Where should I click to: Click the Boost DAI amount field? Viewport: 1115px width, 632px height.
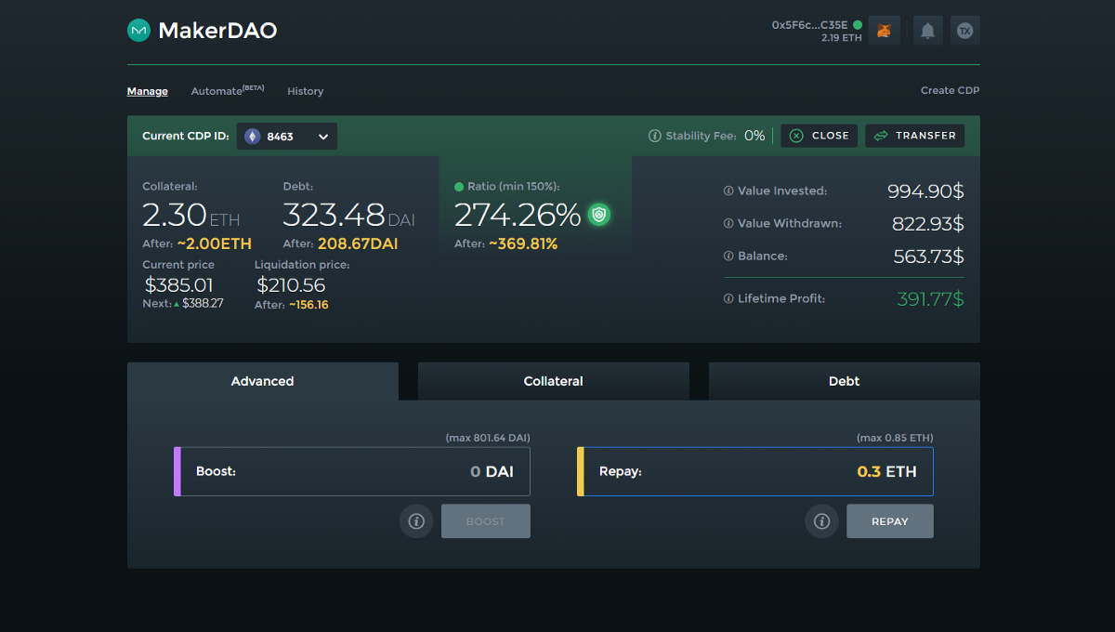tap(352, 471)
